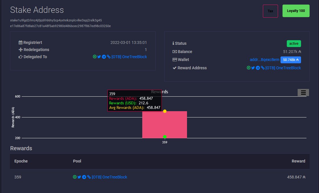Click the Stake Address page heading
This screenshot has width=319, height=193.
pos(37,10)
